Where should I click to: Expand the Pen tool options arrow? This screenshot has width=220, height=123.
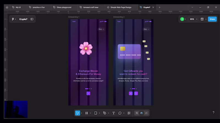[108, 113]
